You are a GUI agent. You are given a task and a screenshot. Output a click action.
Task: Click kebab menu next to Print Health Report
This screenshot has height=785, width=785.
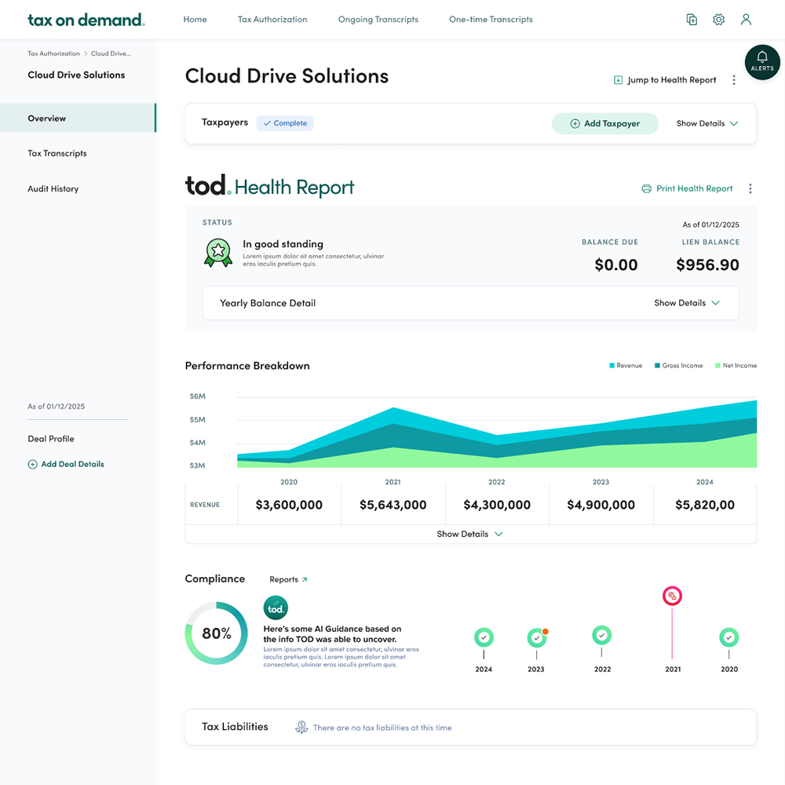point(750,188)
